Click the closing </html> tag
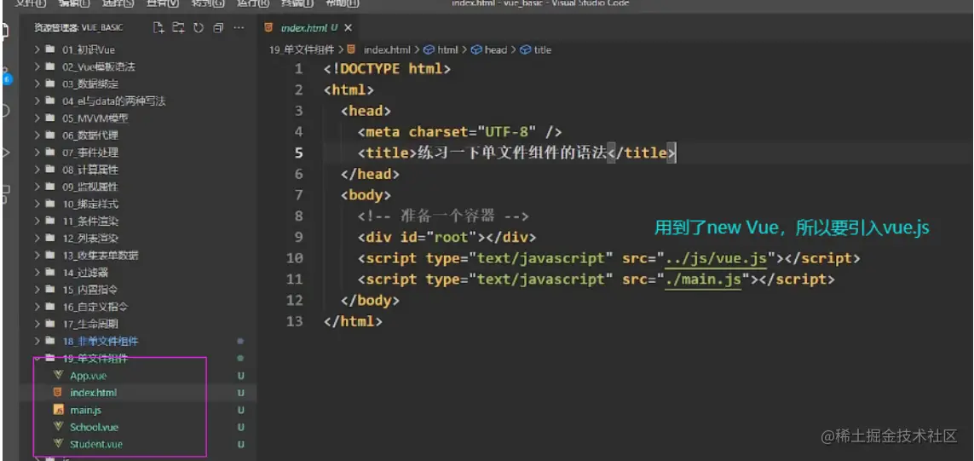The width and height of the screenshot is (974, 461). 353,321
